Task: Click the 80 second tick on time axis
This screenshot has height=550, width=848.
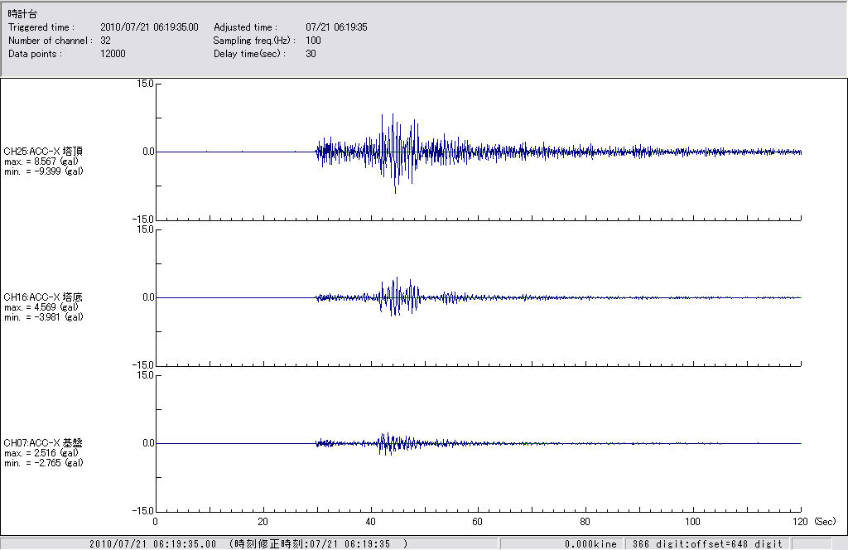Action: tap(585, 522)
